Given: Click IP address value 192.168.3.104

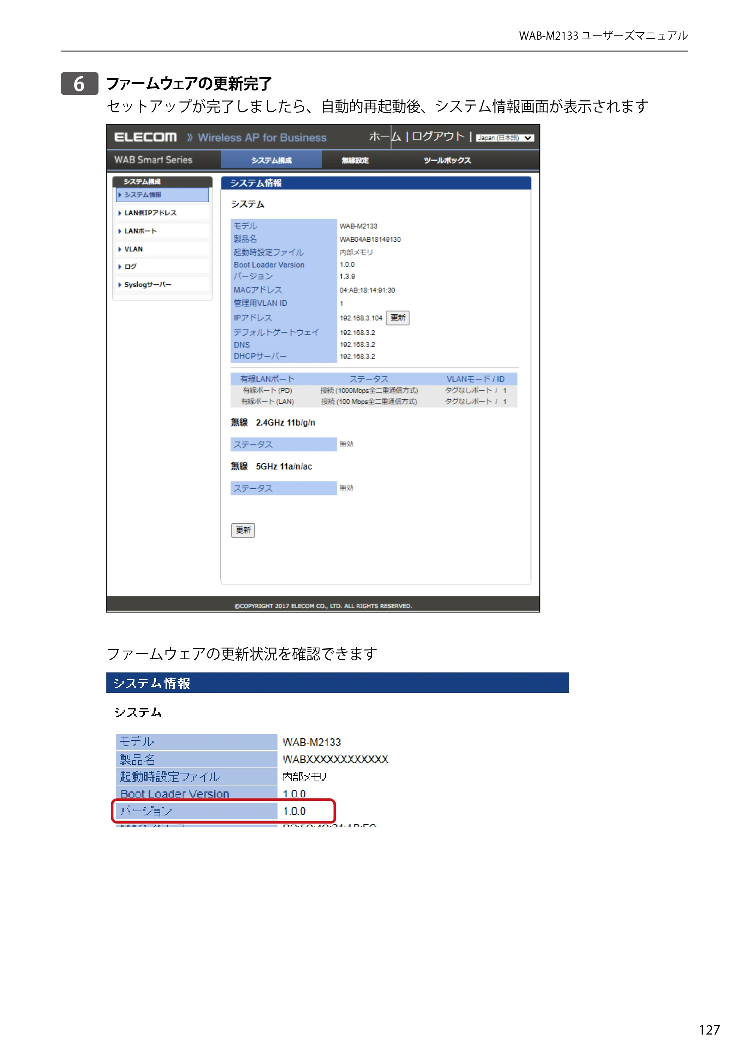Looking at the screenshot, I should (361, 318).
